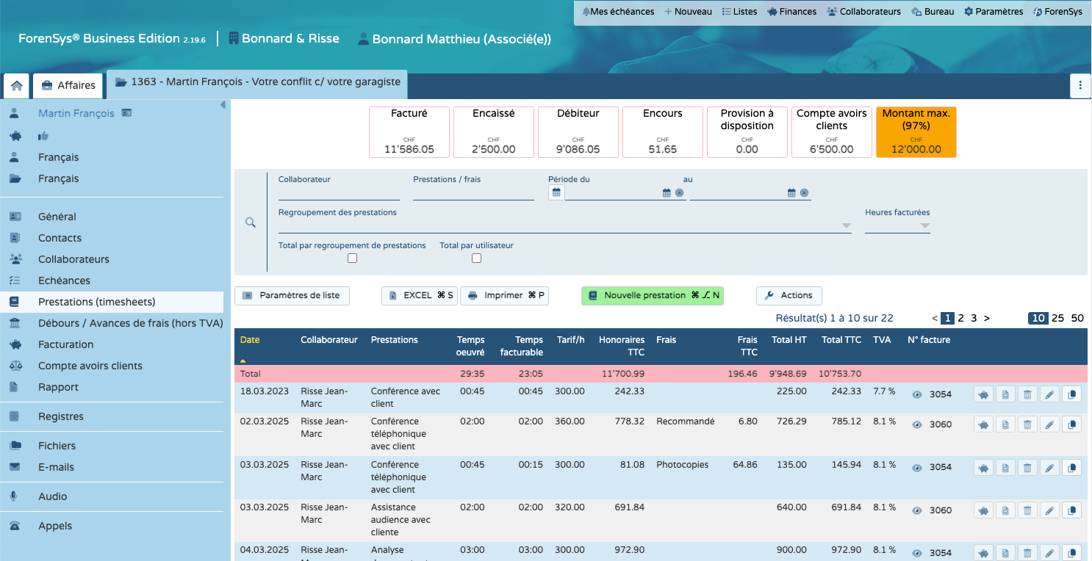Click the pencil edit icon on 02.03.2025 row
The image size is (1092, 561).
click(x=1049, y=424)
